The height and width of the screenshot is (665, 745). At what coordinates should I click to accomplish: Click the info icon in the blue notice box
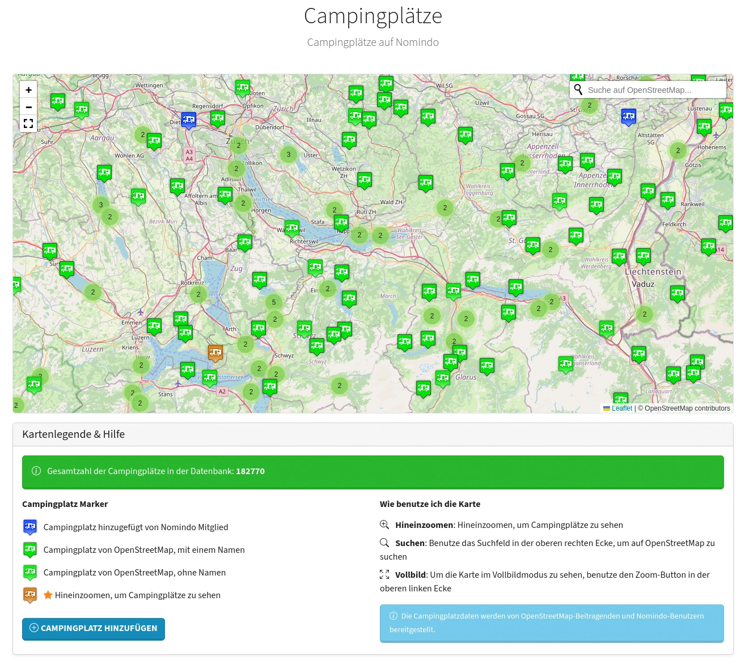click(x=392, y=616)
